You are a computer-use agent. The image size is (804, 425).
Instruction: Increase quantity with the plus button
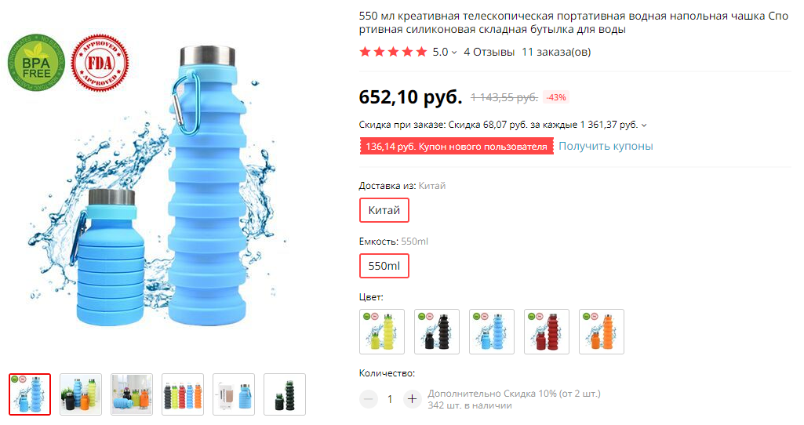tap(412, 399)
